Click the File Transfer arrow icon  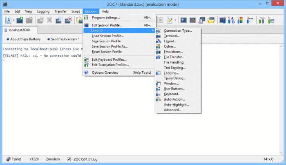(159, 57)
